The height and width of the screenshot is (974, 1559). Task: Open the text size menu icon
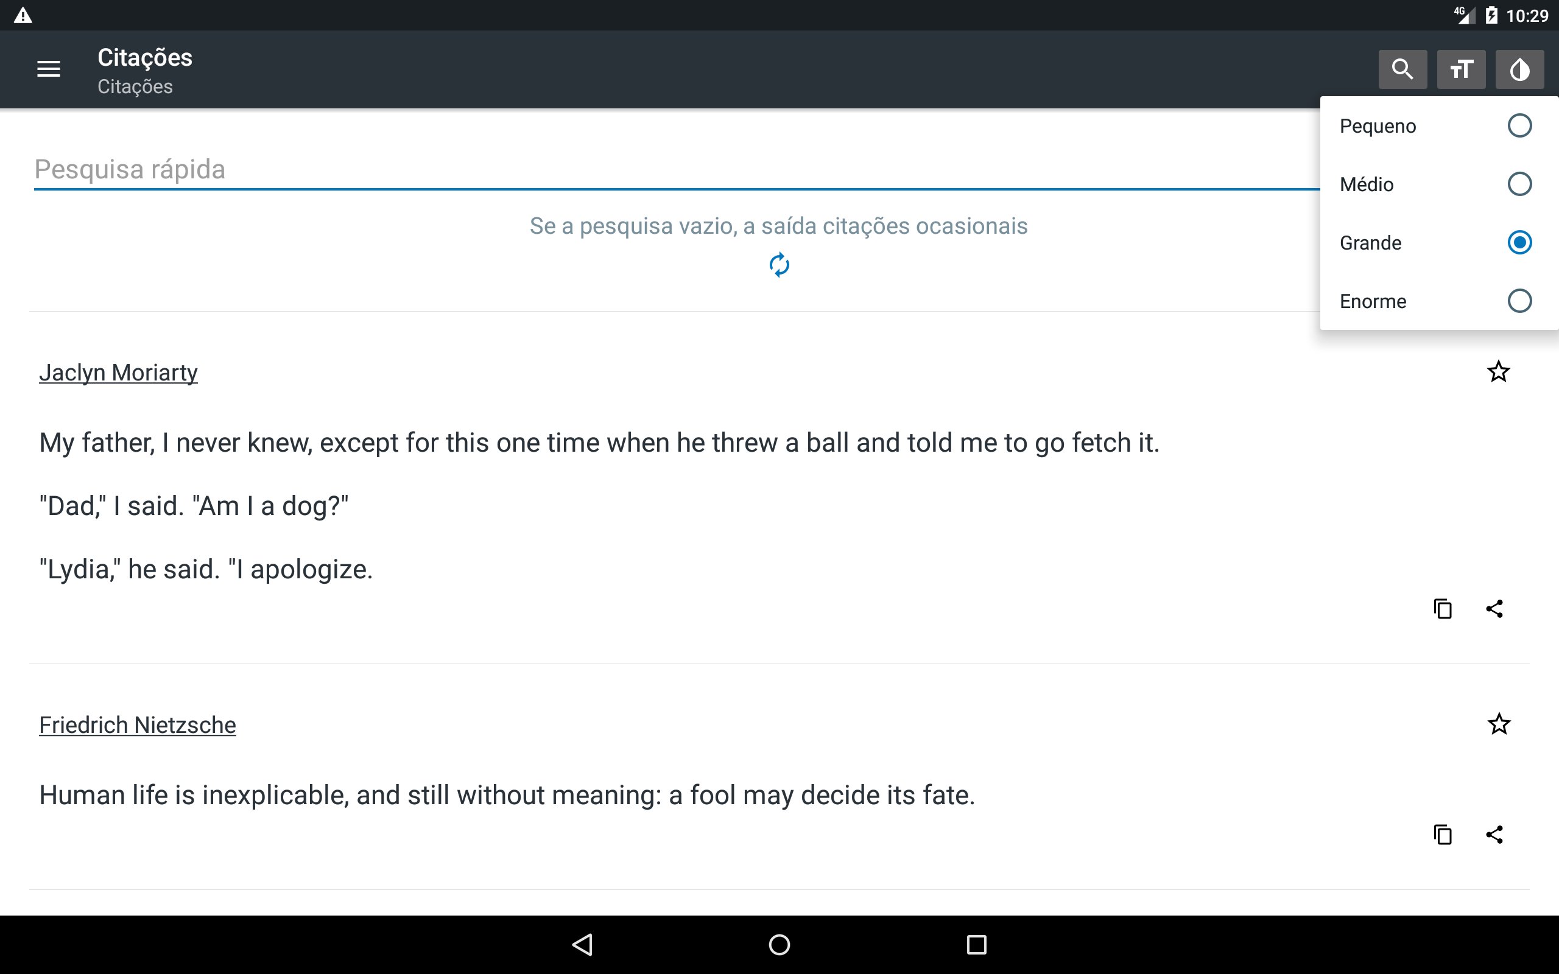click(x=1460, y=69)
